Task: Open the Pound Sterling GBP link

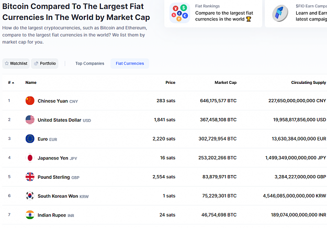Action: coord(59,177)
